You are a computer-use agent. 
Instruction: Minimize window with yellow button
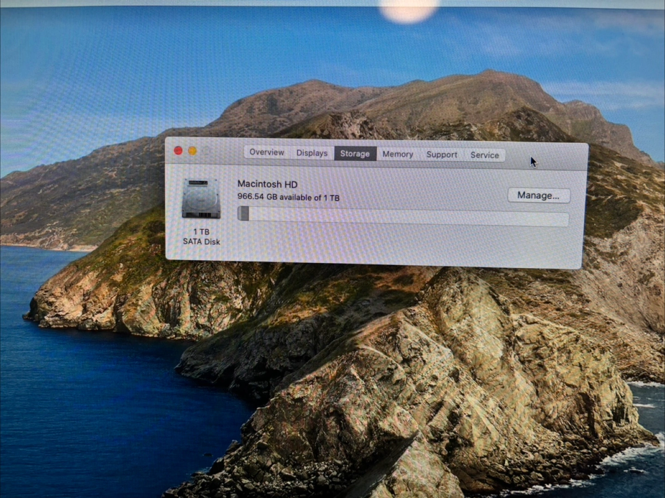click(193, 151)
